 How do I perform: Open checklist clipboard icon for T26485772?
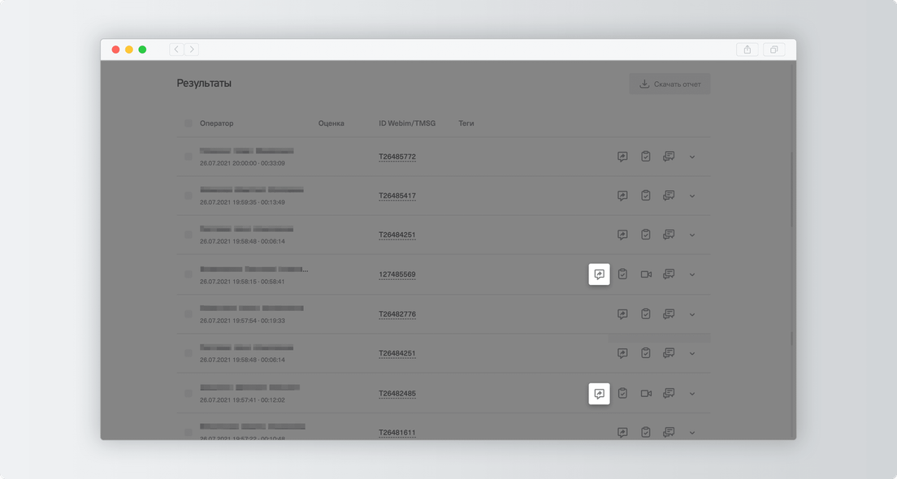click(x=645, y=157)
